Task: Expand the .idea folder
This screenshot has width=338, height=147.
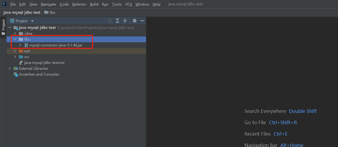Action: pyautogui.click(x=15, y=34)
